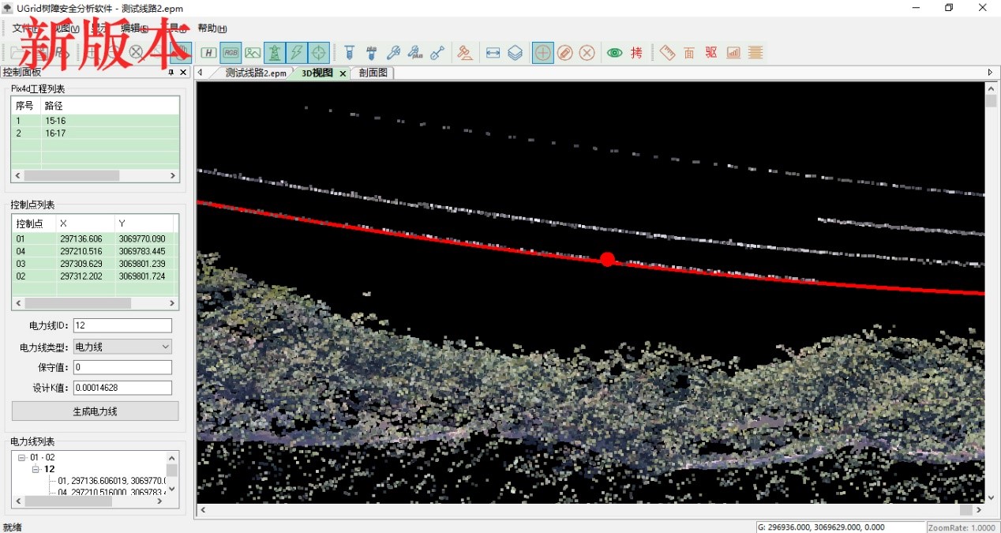Switch to the 3D视图 tab
The width and height of the screenshot is (1001, 533).
coord(318,73)
